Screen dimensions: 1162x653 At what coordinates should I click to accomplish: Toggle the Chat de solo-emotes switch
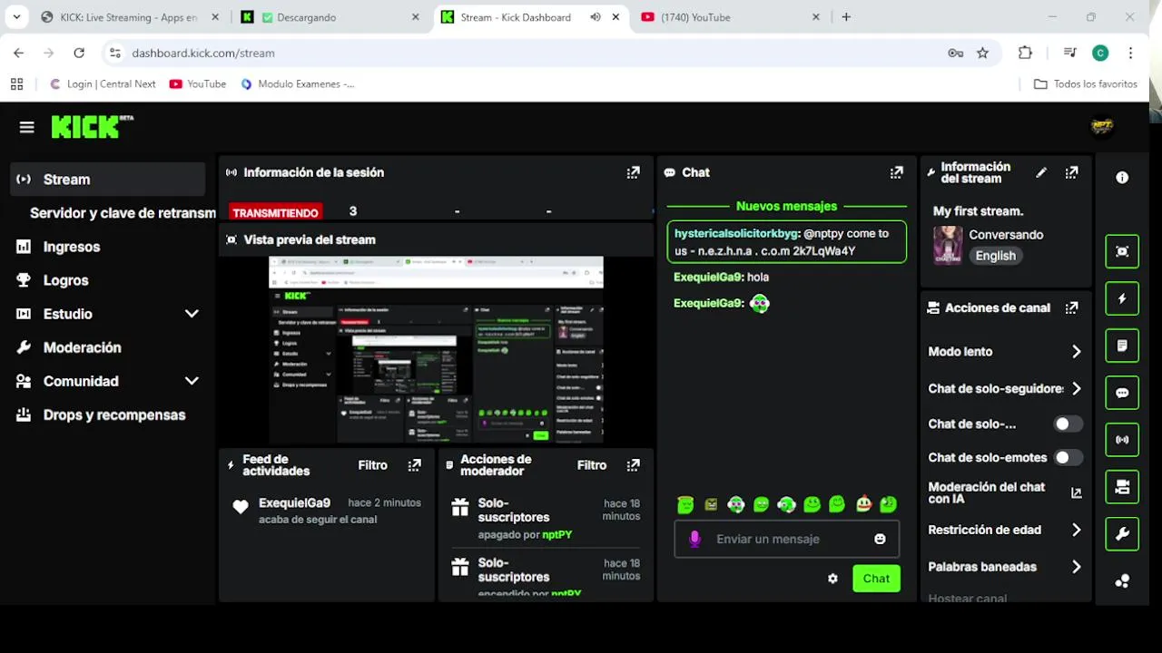(1068, 457)
